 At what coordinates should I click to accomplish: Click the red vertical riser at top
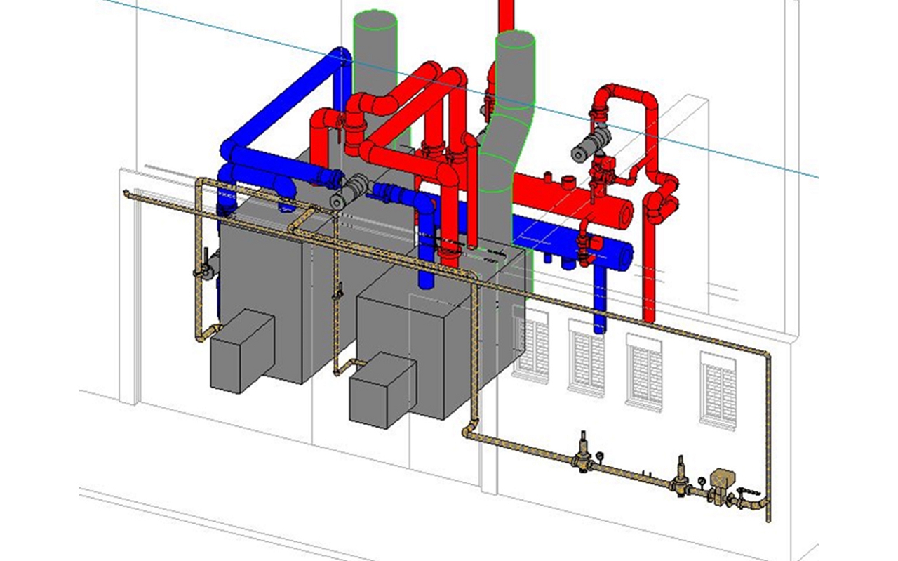(505, 15)
